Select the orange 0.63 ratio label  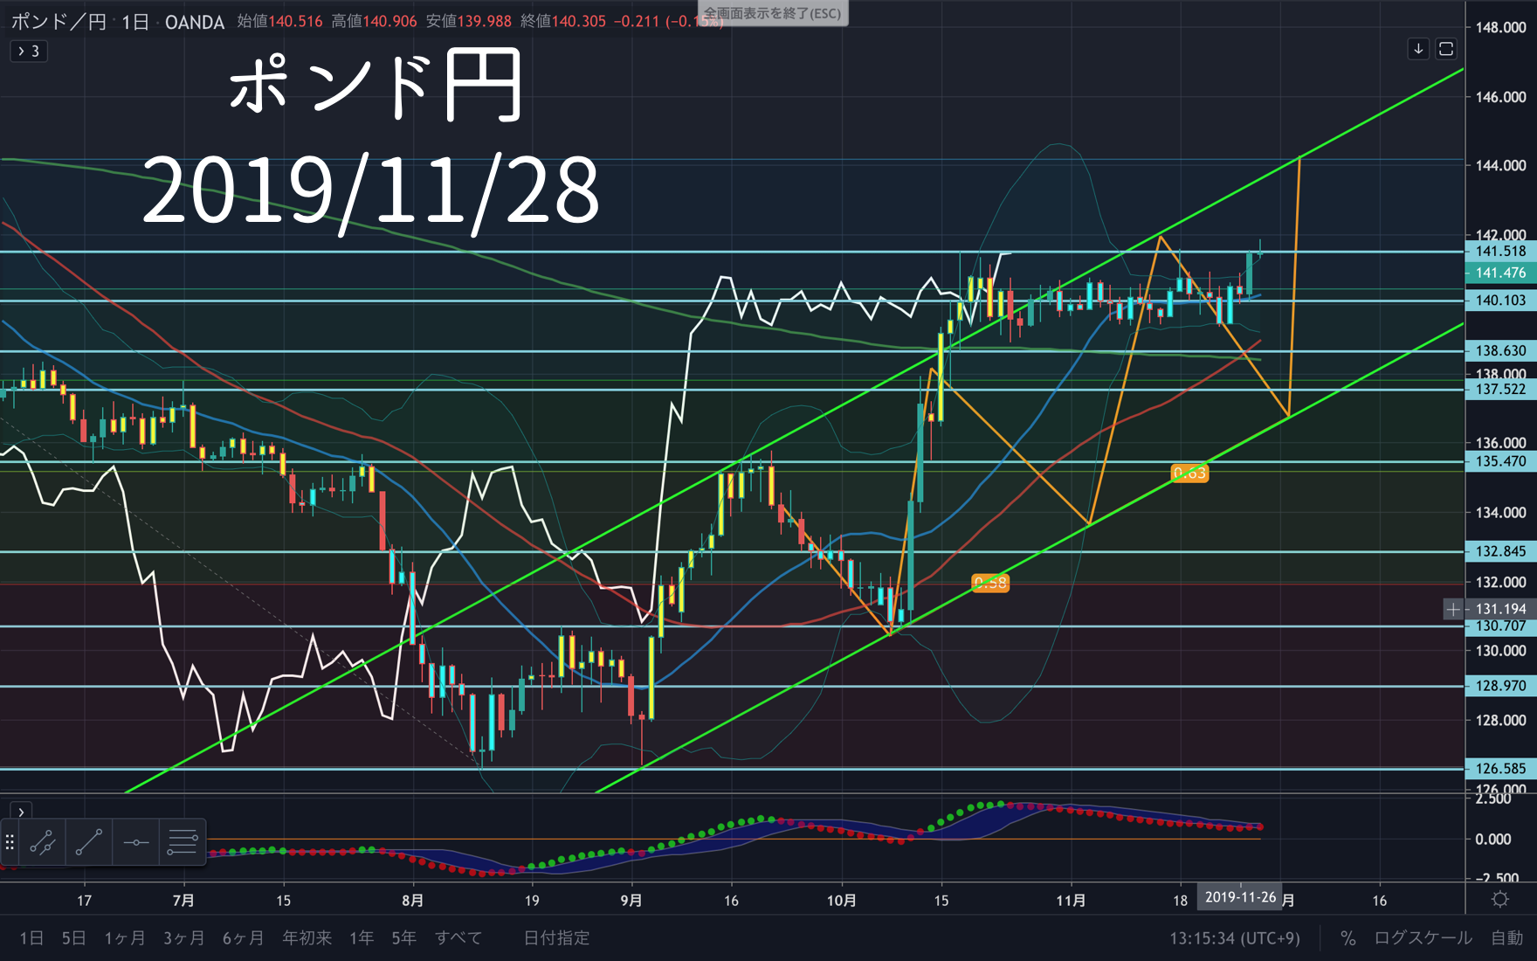pyautogui.click(x=1189, y=474)
